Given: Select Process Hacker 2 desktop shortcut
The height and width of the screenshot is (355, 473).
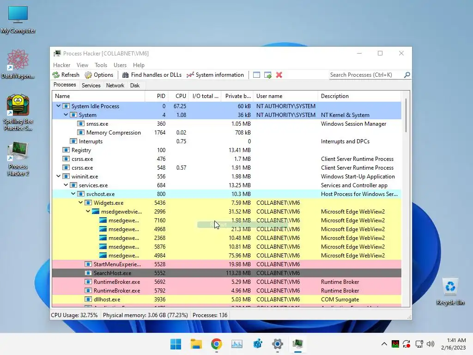Looking at the screenshot, I should point(18,159).
